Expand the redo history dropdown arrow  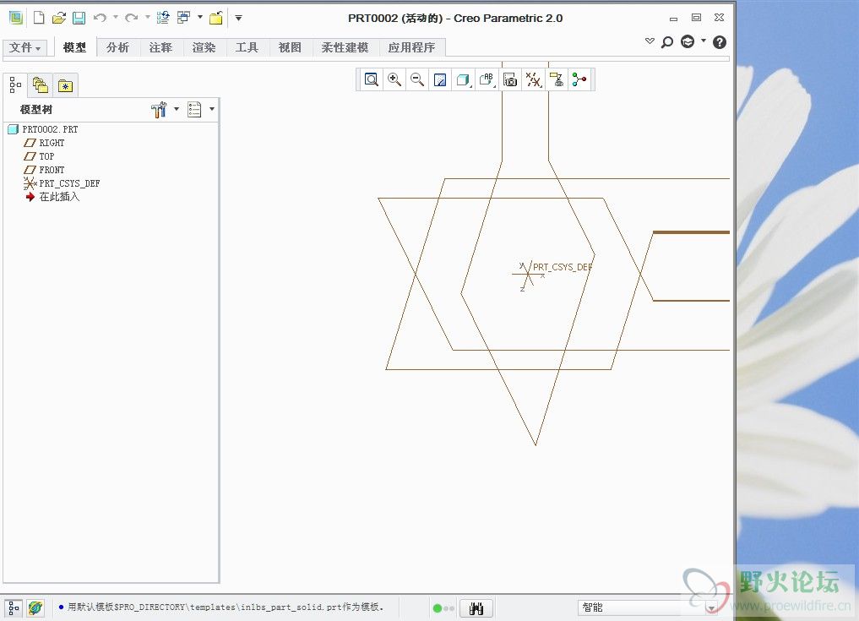147,17
